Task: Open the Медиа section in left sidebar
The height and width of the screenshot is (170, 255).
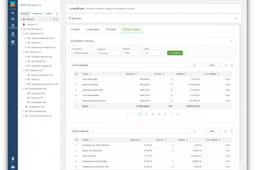Action: click(13, 34)
